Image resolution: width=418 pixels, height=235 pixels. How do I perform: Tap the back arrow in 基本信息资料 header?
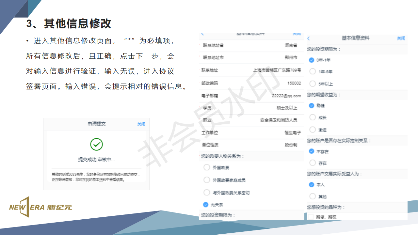coord(309,39)
